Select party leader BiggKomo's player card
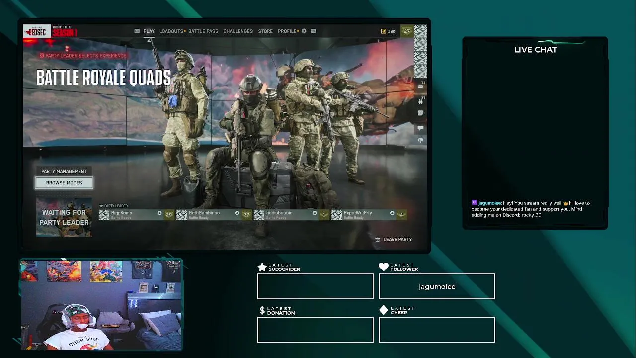Screen dimensions: 636x358 coord(136,215)
